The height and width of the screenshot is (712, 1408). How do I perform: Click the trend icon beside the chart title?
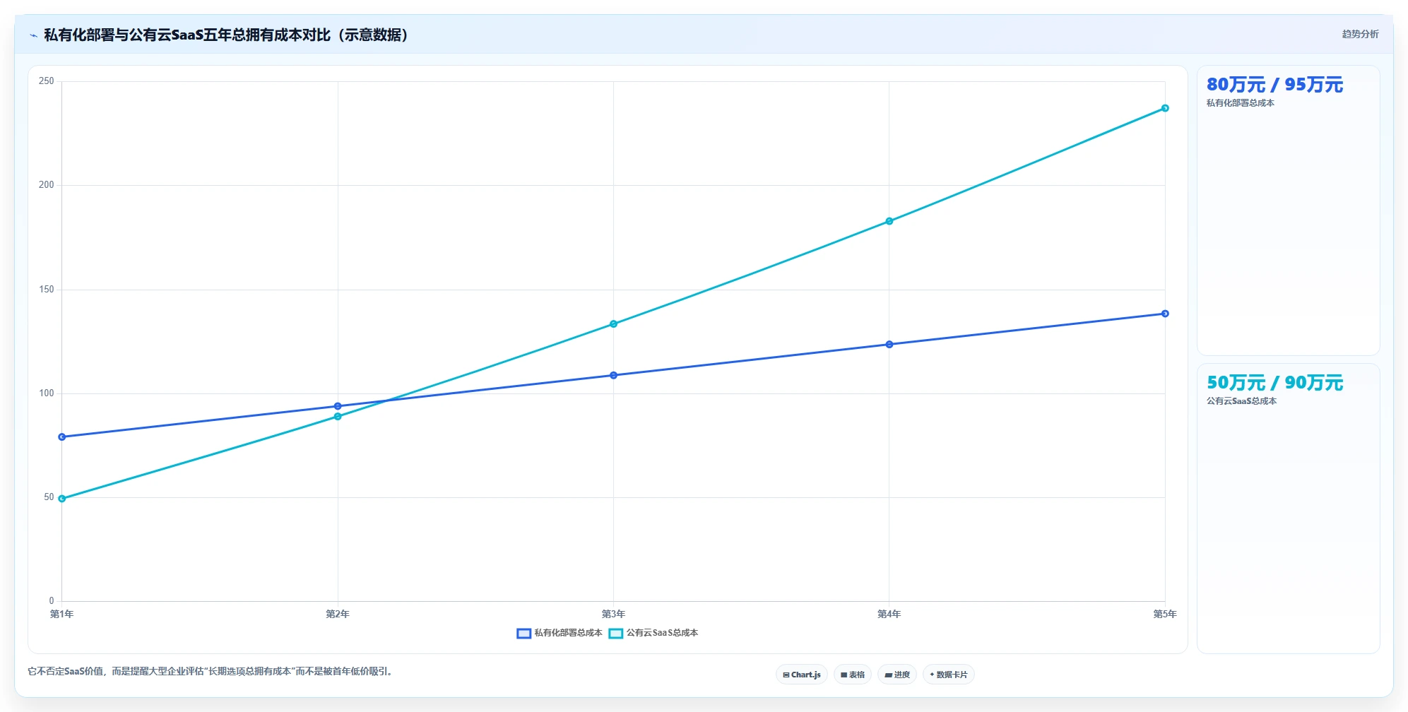(33, 35)
